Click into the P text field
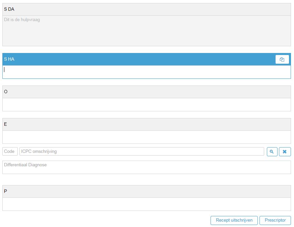 [146, 204]
